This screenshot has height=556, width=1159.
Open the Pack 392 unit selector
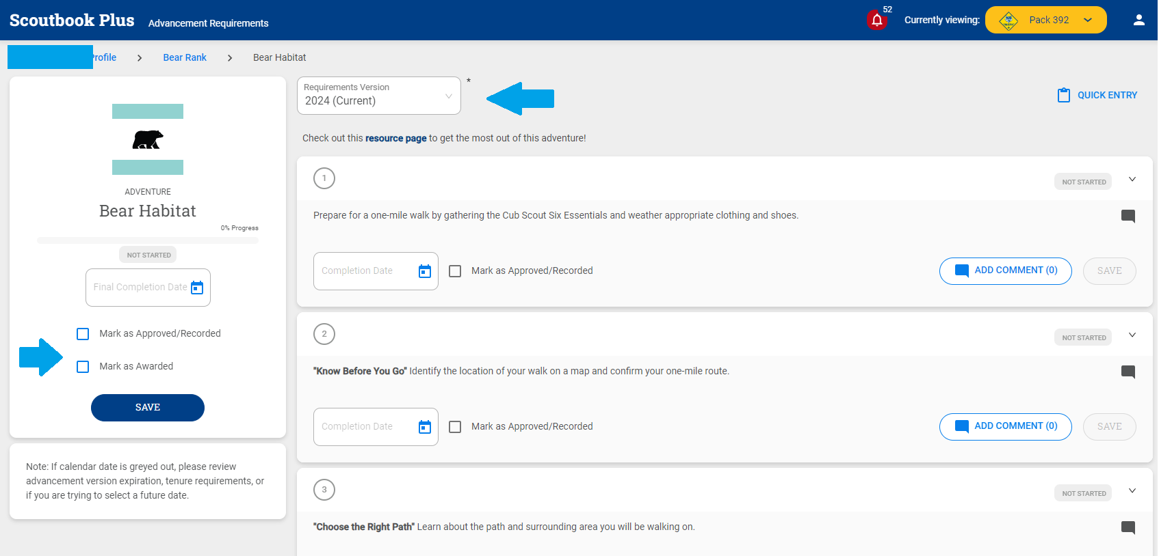[1046, 20]
